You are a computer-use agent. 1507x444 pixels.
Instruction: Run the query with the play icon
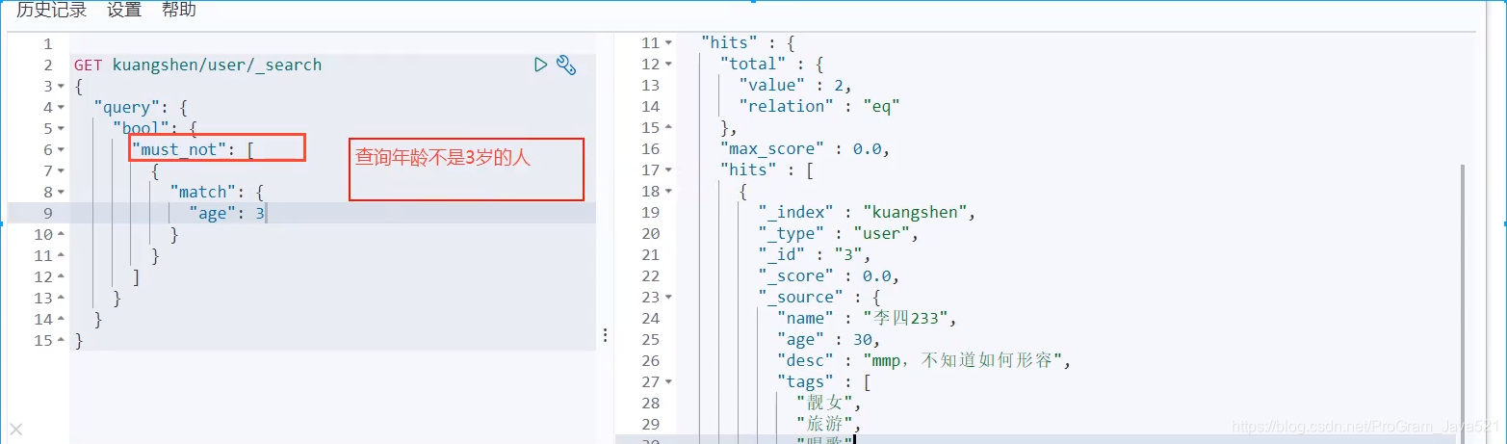540,65
